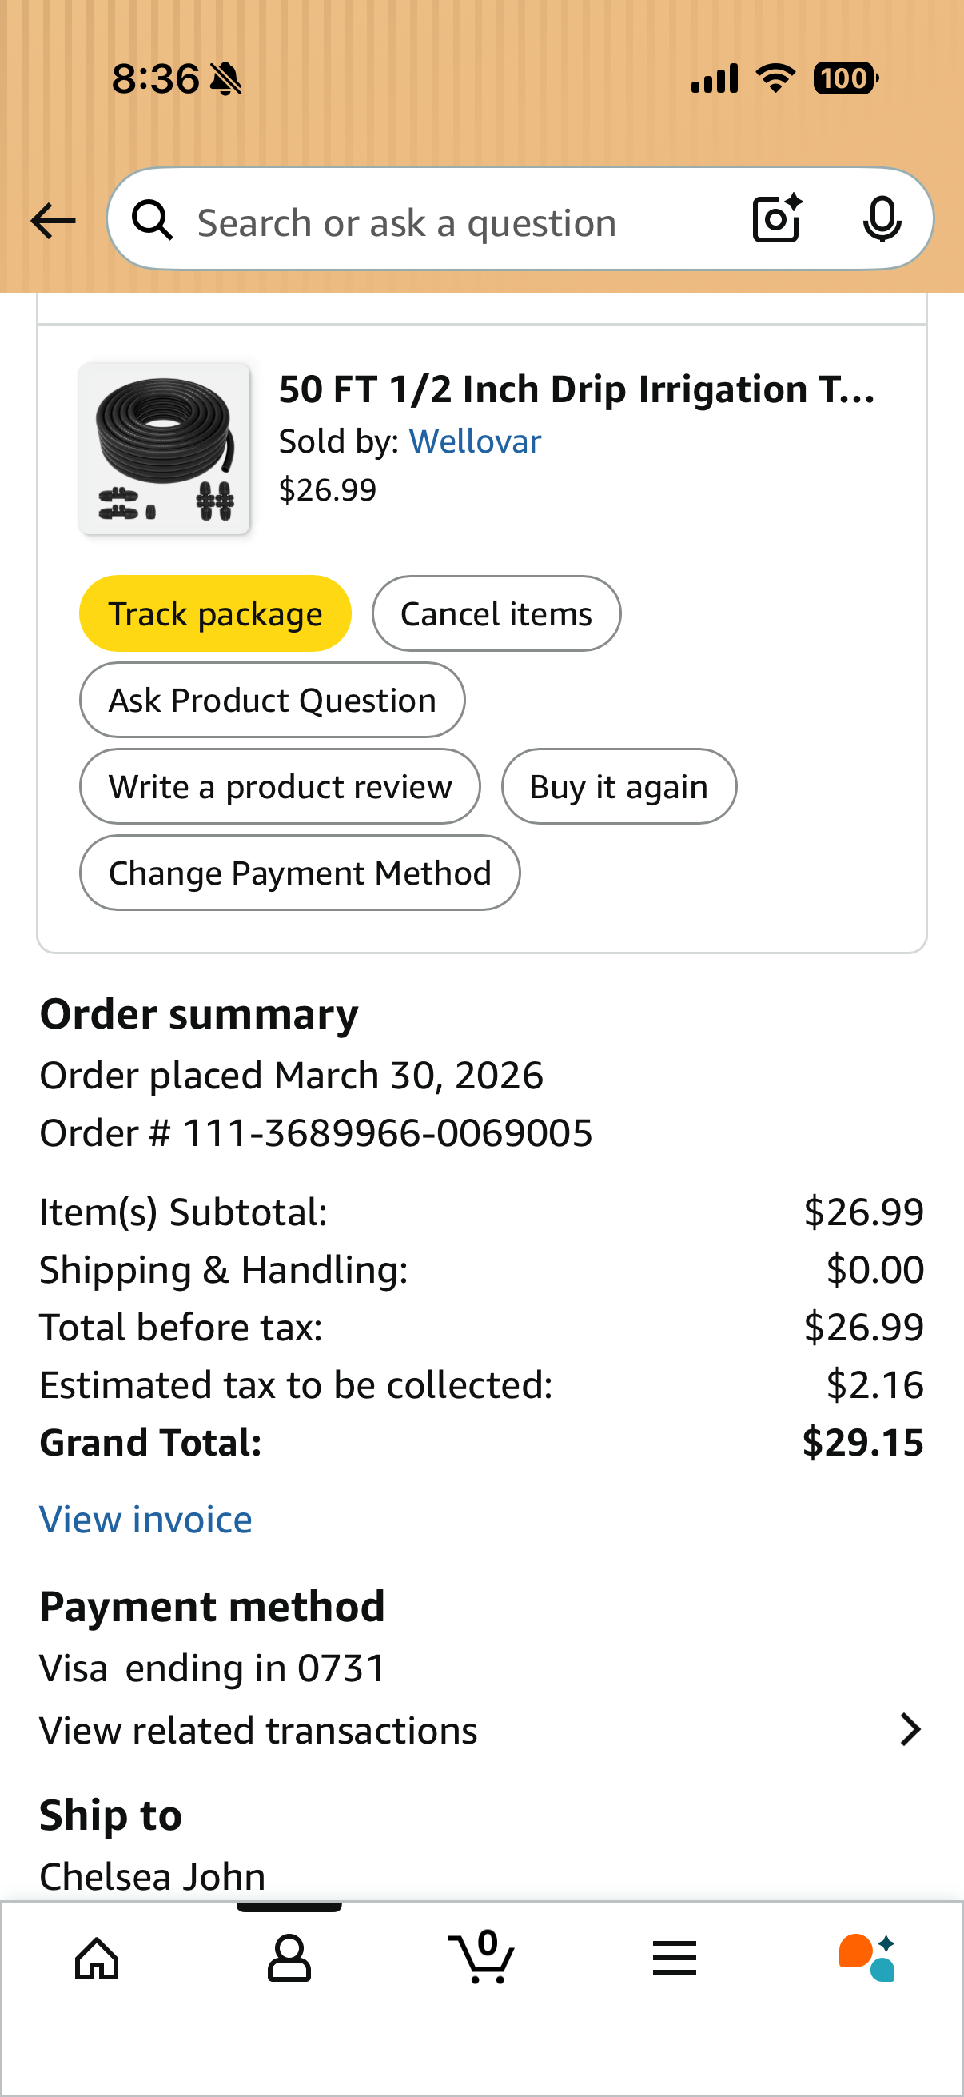The width and height of the screenshot is (964, 2097).
Task: Open camera lens search icon
Action: (x=777, y=219)
